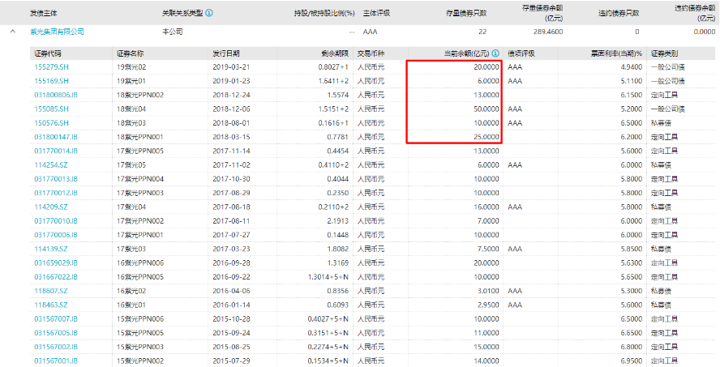Open bond code 031567005.IB

pos(56,333)
